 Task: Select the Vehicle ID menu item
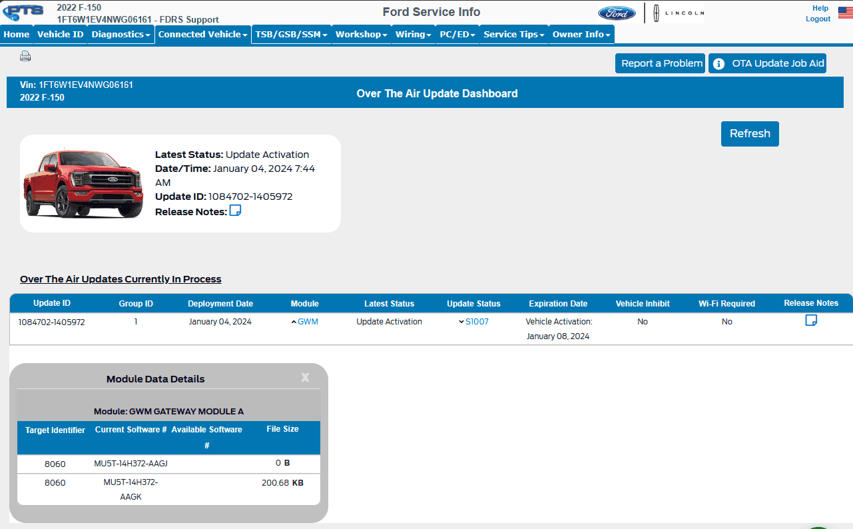pos(60,35)
